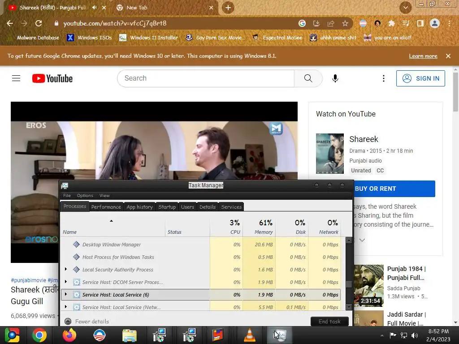The image size is (459, 344).
Task: Expand Service Host: DCOM Server Process row
Action: point(66,282)
